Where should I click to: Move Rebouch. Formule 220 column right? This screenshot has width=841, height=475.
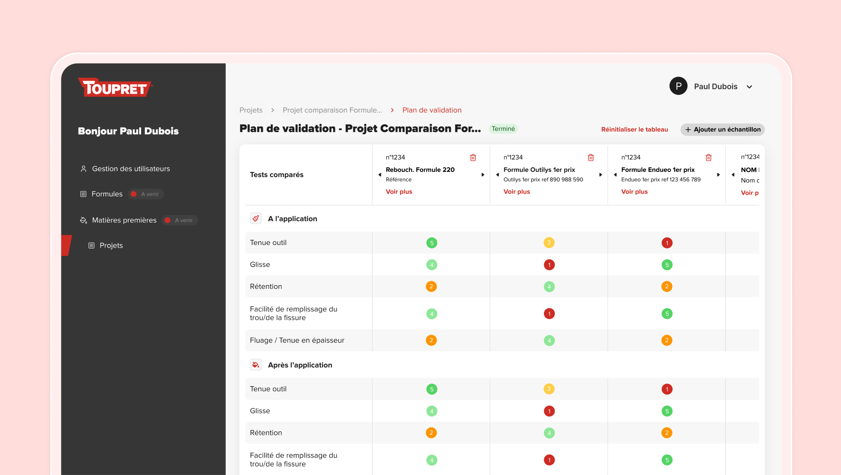483,175
